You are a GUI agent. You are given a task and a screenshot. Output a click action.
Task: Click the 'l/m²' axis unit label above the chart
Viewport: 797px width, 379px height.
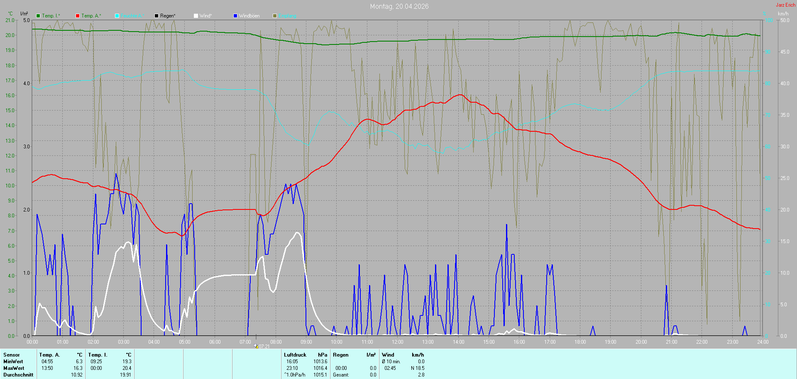coord(24,14)
